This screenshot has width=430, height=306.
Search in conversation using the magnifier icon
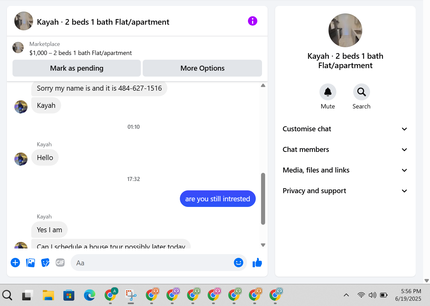[x=362, y=92]
